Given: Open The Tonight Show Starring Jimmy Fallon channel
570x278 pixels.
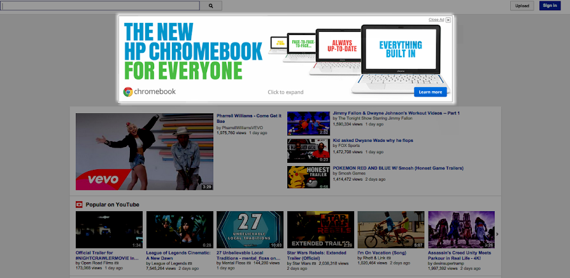Looking at the screenshot, I should [x=376, y=118].
